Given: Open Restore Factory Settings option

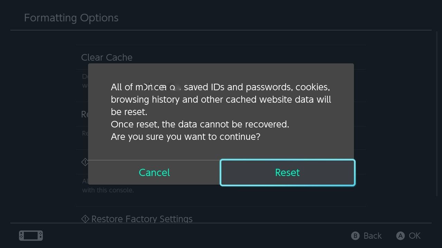Looking at the screenshot, I should 142,219.
